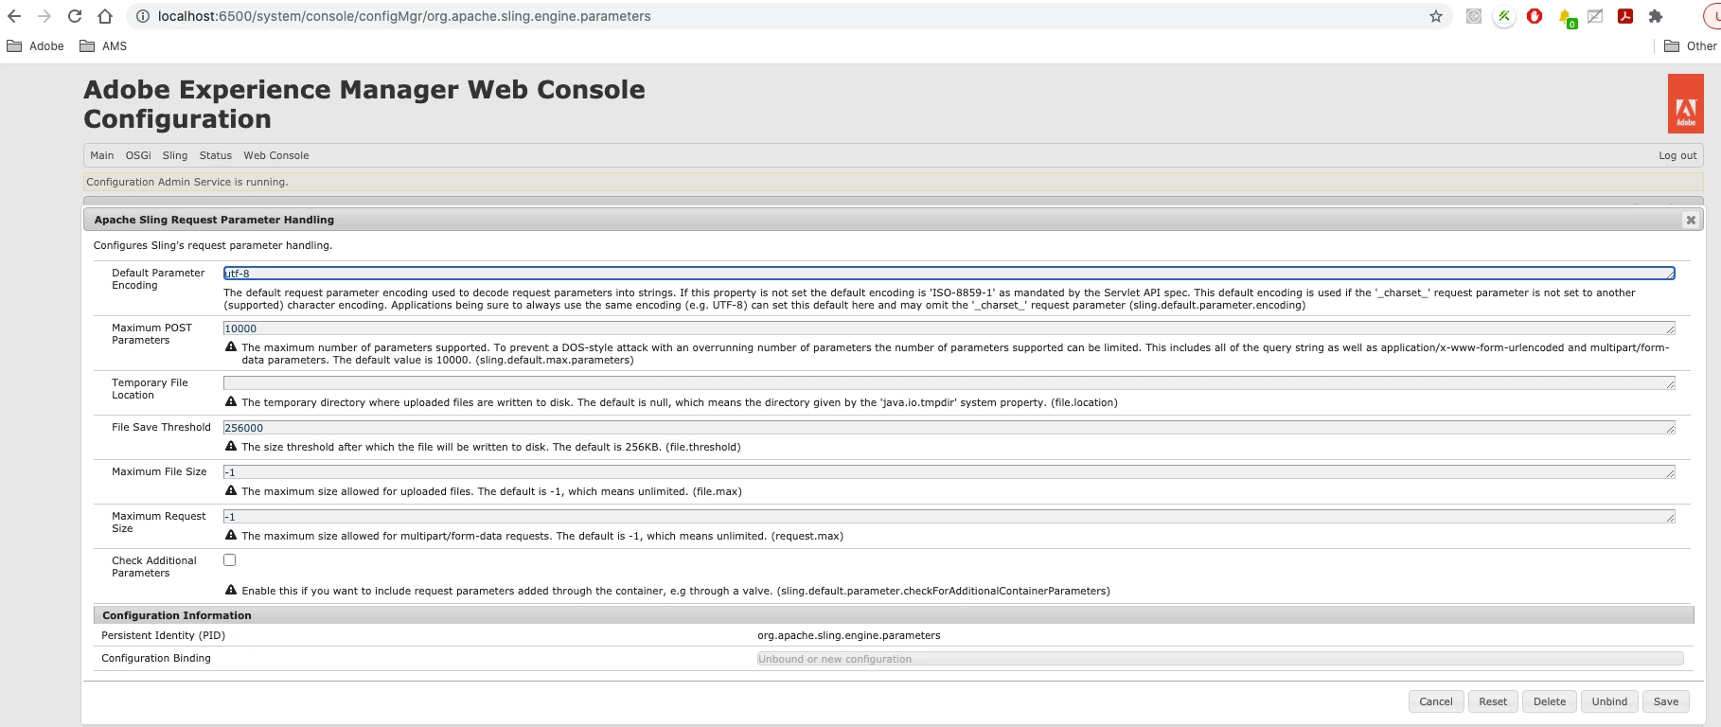This screenshot has width=1721, height=727.
Task: Click the Temporary File Location field
Action: [x=949, y=383]
